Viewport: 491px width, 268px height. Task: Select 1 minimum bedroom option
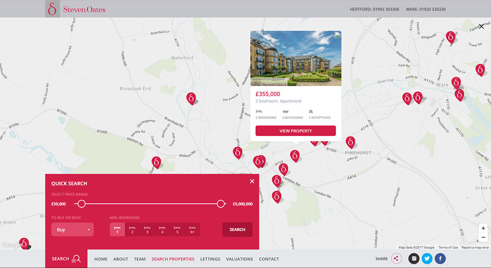117,229
